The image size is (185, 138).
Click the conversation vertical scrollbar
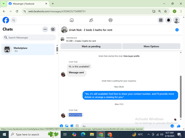click(x=181, y=97)
